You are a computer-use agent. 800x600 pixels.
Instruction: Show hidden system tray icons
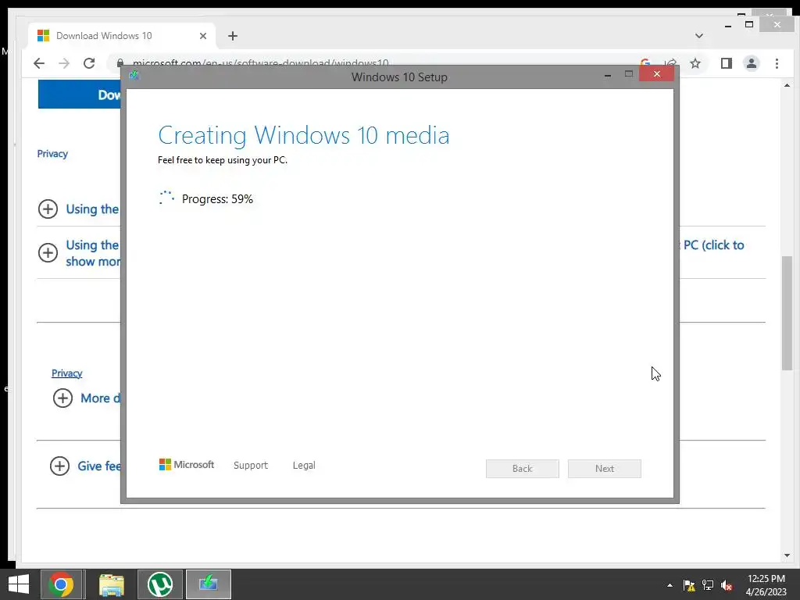(x=670, y=585)
